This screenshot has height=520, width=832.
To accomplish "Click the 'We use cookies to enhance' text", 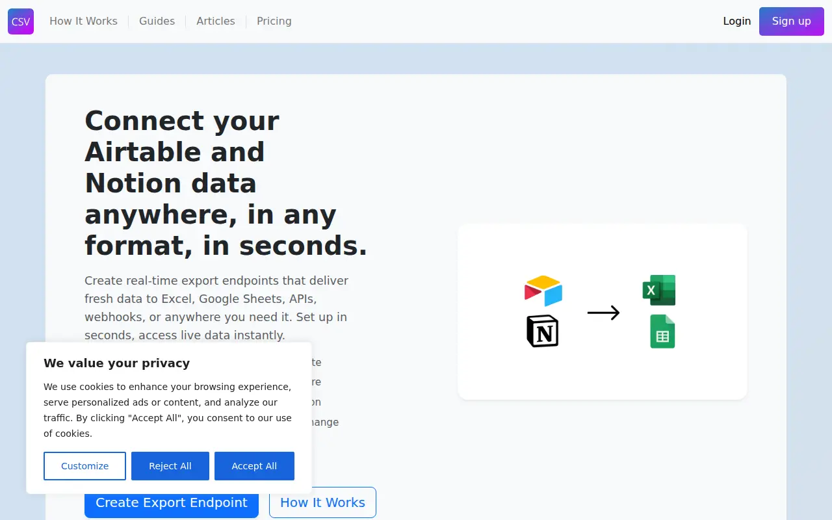I will tap(168, 410).
